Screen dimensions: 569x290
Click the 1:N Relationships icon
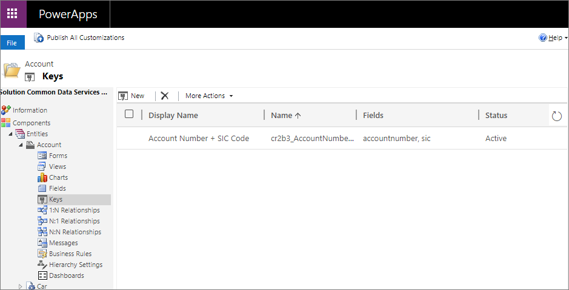click(42, 210)
